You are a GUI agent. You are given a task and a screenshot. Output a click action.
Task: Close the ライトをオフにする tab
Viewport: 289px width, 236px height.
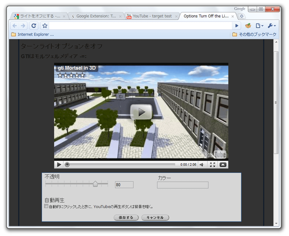click(x=64, y=16)
